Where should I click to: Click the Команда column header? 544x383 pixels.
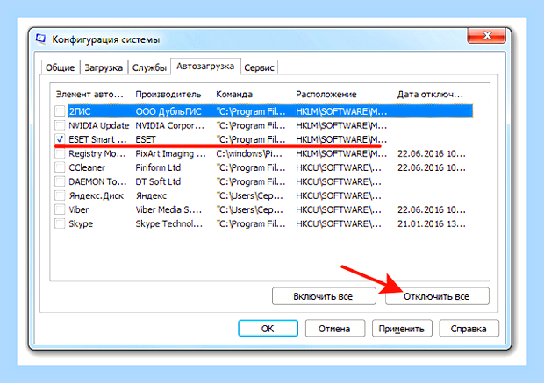coord(234,95)
